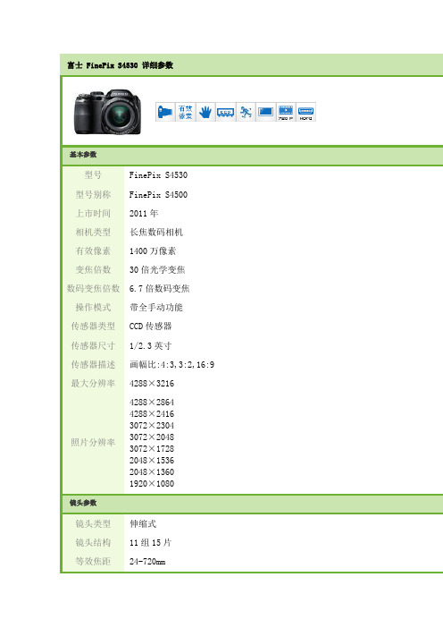
Task: Click the CCD sensor feature icon
Action: [225, 112]
